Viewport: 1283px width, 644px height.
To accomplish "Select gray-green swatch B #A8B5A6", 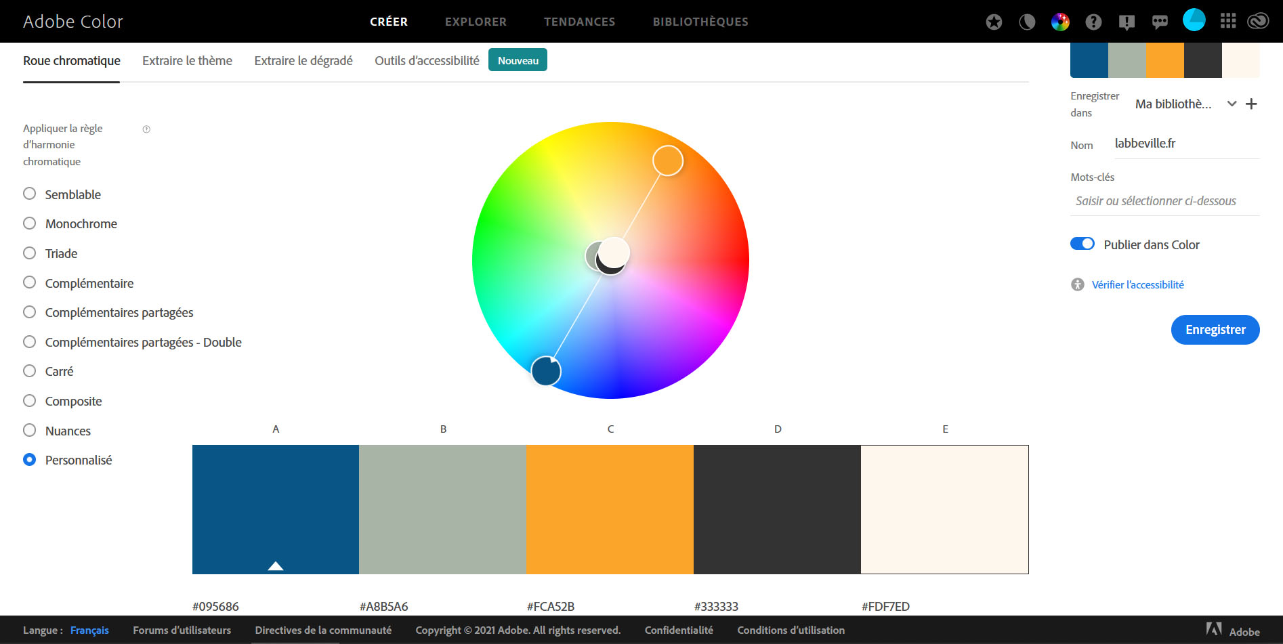I will tap(443, 509).
